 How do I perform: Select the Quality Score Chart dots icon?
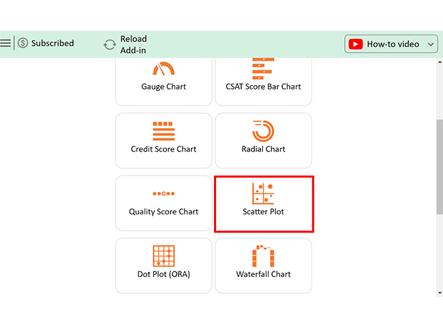tap(164, 193)
